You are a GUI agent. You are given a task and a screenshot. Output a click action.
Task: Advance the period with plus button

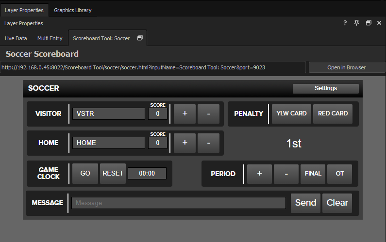259,174
